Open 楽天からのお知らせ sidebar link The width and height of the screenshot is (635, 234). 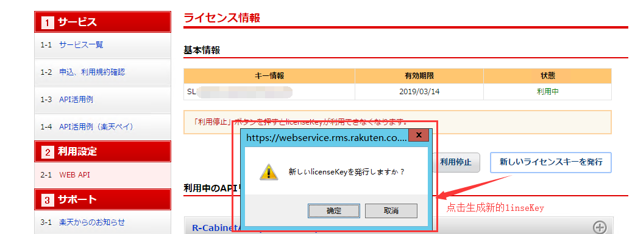(x=92, y=222)
